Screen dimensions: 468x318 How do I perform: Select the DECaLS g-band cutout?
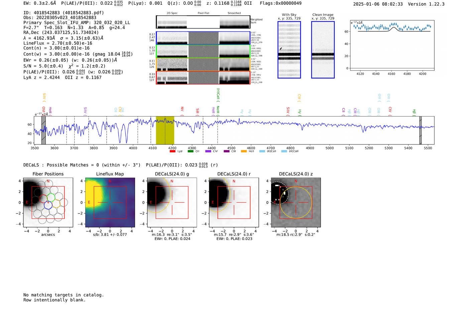[x=172, y=203]
